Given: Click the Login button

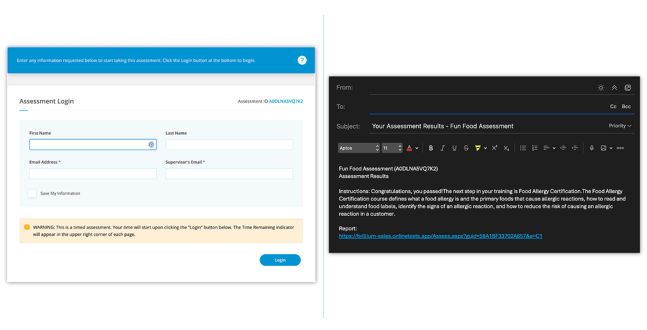Looking at the screenshot, I should (x=280, y=260).
